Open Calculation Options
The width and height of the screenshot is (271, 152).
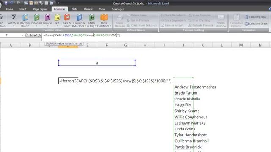236,21
